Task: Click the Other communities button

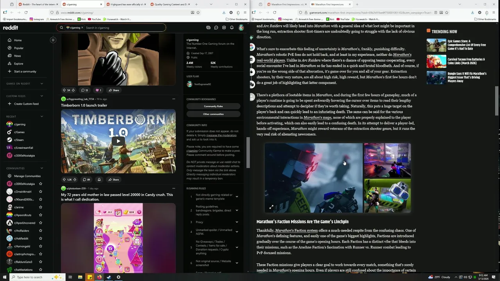Action: (213, 114)
